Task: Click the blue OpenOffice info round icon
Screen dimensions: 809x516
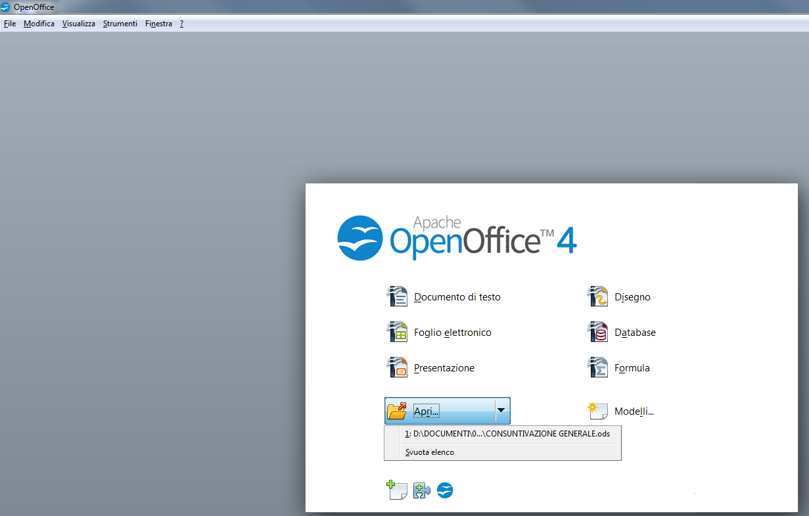Action: pyautogui.click(x=445, y=490)
